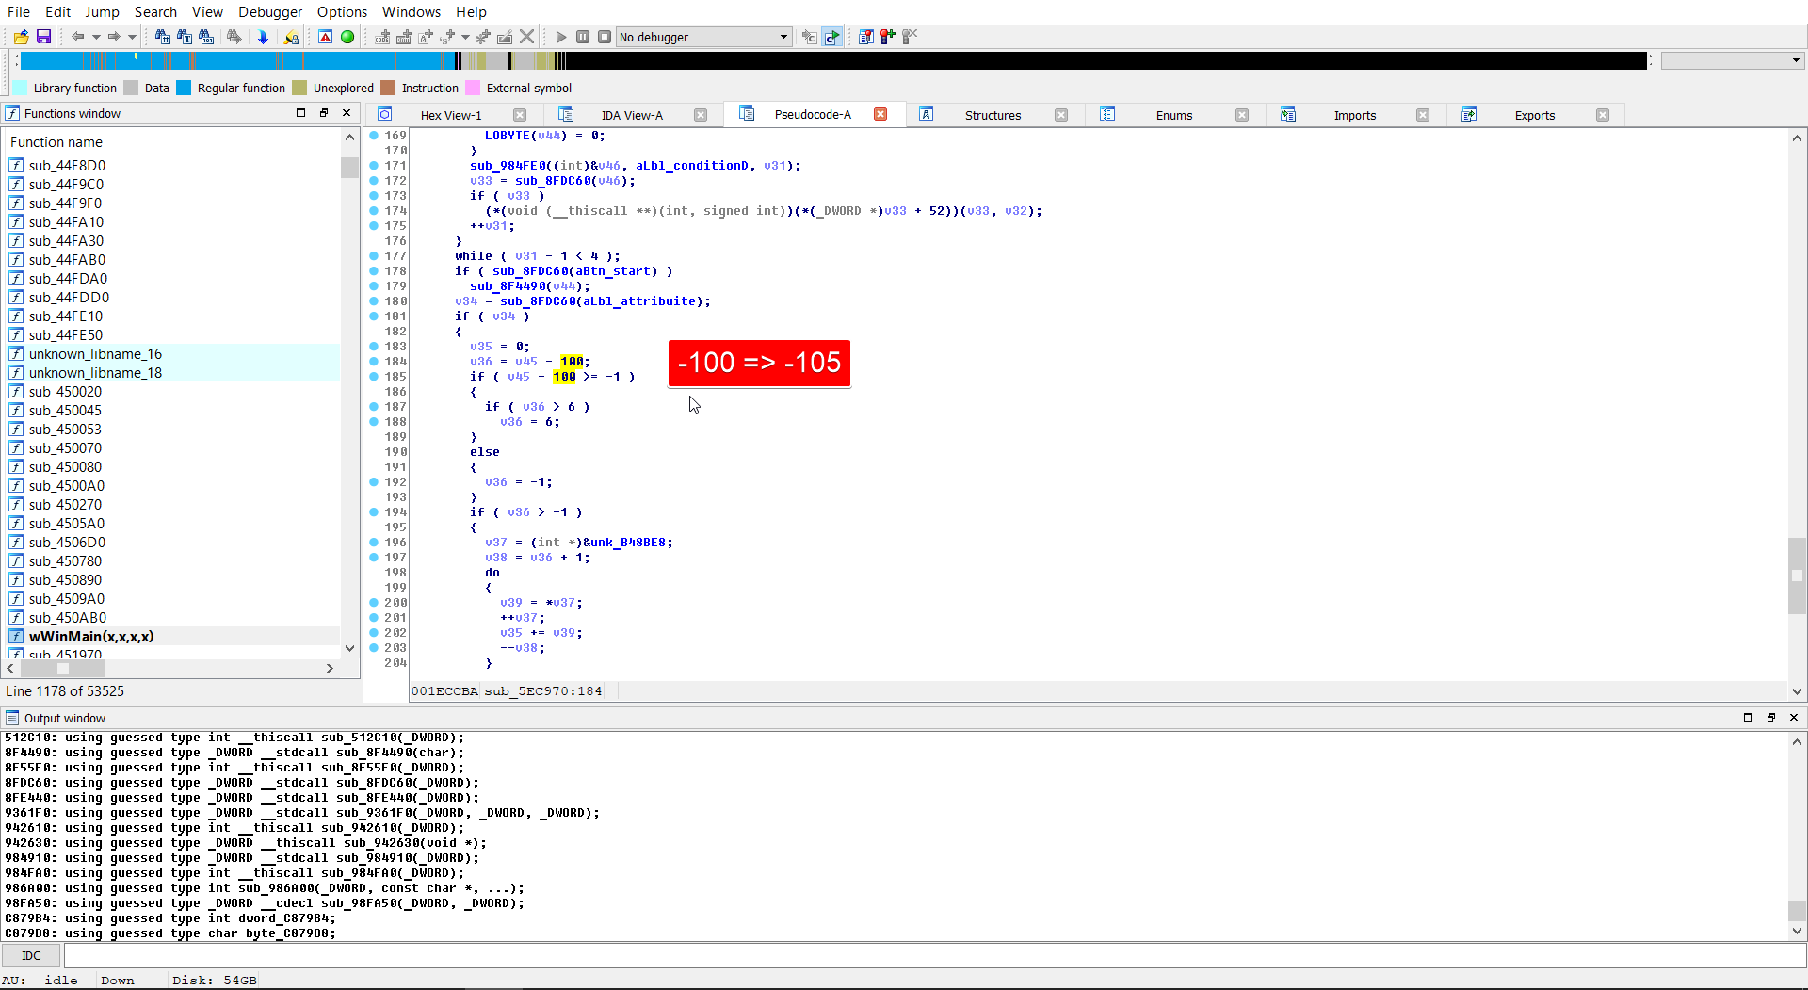
Task: Click the remove breakpoint icon
Action: tap(910, 37)
